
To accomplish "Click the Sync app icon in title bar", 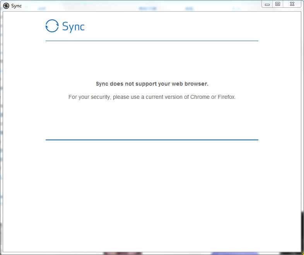I will pos(6,6).
